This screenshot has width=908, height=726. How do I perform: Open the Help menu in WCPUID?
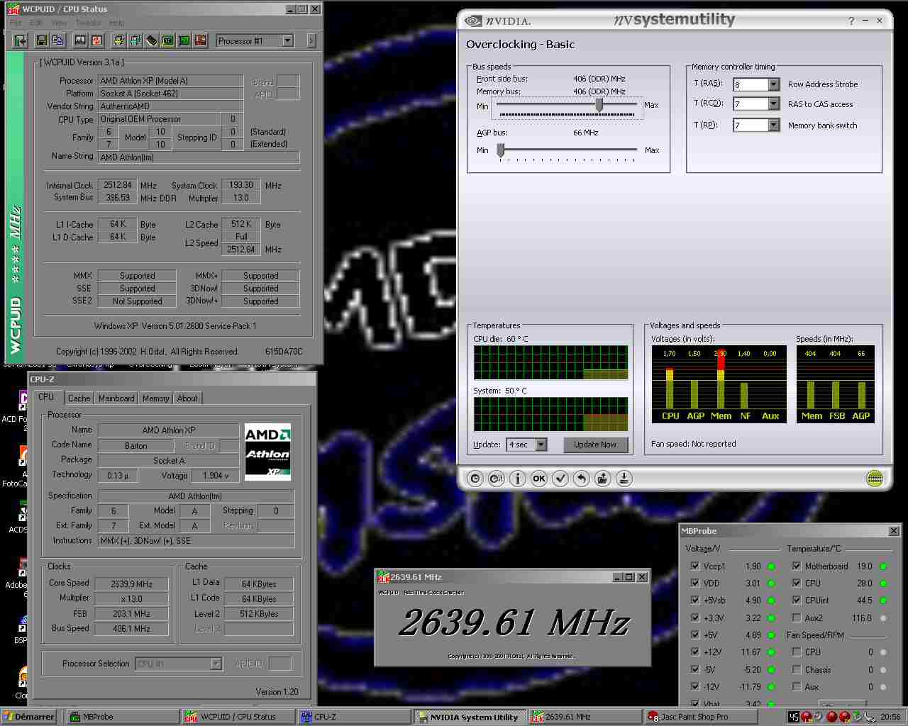[117, 23]
